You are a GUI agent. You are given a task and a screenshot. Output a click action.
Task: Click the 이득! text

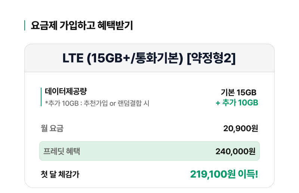(247, 174)
